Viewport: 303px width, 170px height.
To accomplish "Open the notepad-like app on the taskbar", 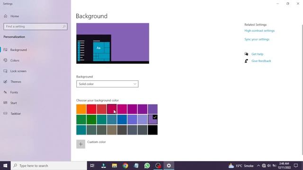I will click(x=136, y=166).
